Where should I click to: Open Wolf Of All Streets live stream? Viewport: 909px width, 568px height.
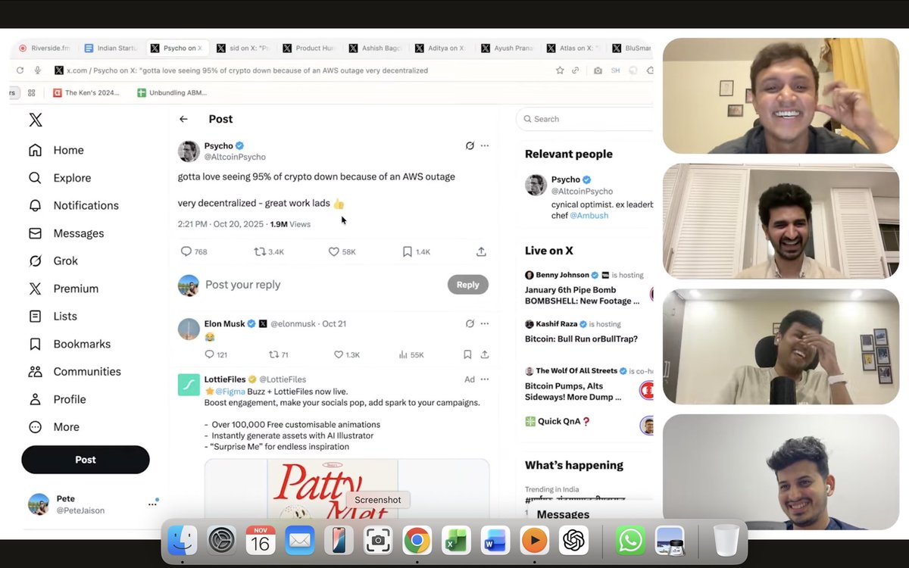573,392
